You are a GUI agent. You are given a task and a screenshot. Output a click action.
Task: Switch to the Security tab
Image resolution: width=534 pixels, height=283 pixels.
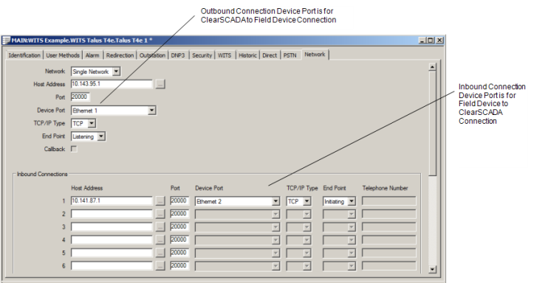tap(202, 55)
